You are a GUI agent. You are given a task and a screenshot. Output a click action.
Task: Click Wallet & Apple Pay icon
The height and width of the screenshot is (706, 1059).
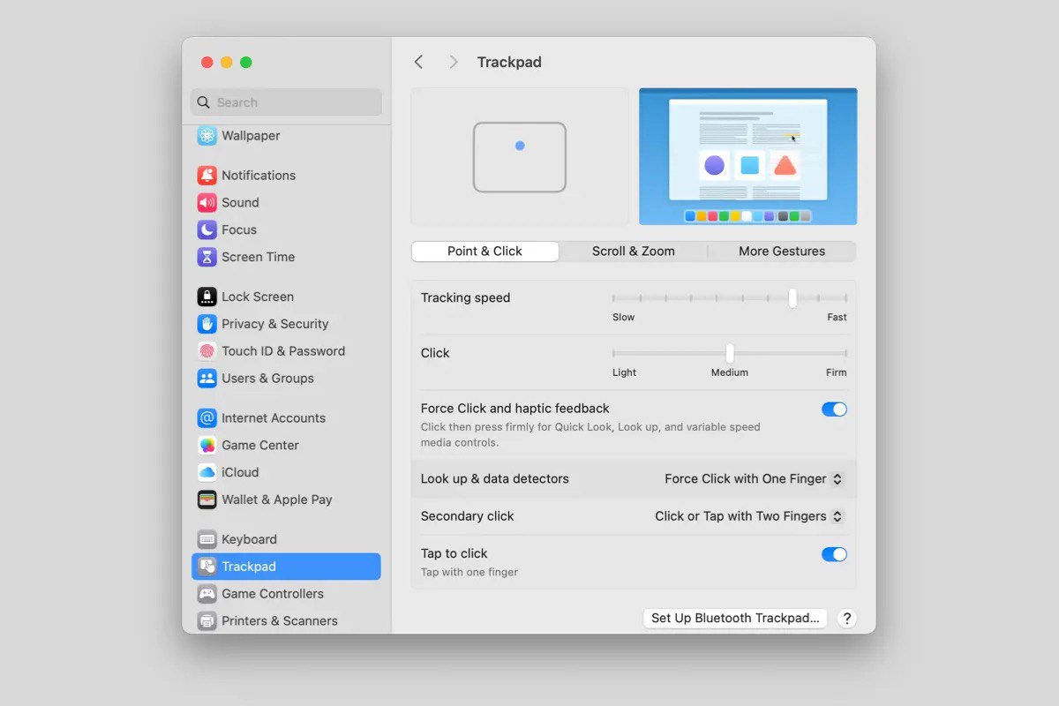click(207, 499)
